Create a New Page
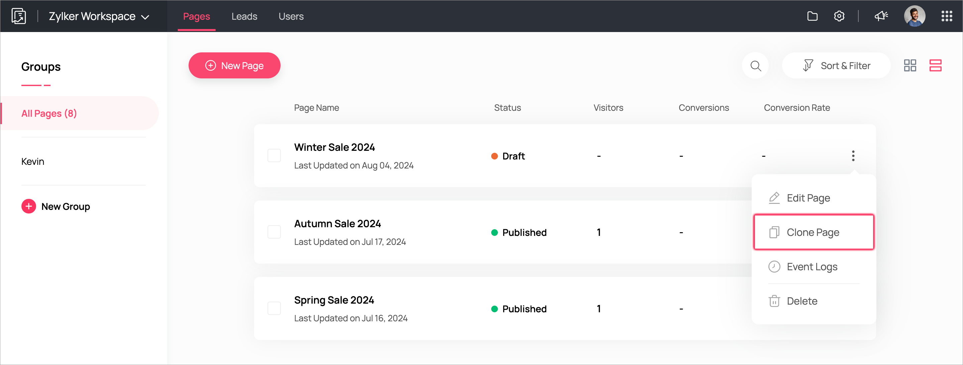Image resolution: width=963 pixels, height=365 pixels. pos(234,66)
